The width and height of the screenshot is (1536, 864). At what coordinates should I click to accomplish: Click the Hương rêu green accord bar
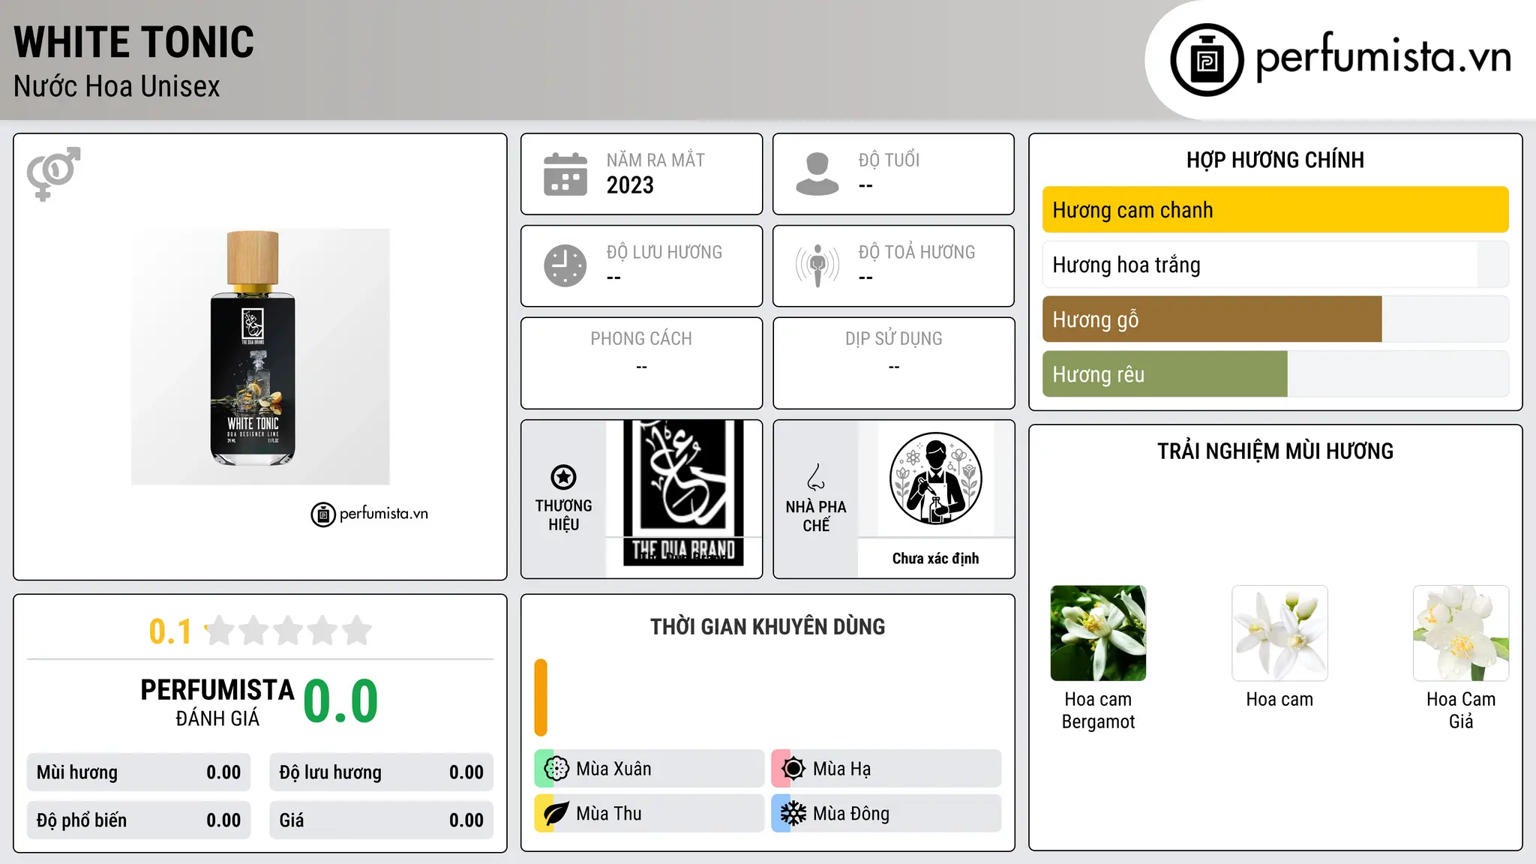coord(1165,374)
